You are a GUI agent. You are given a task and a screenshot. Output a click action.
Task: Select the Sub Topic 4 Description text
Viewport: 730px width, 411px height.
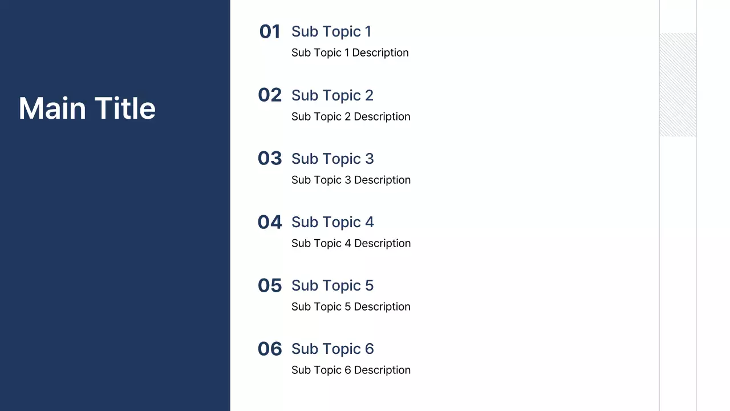[351, 243]
